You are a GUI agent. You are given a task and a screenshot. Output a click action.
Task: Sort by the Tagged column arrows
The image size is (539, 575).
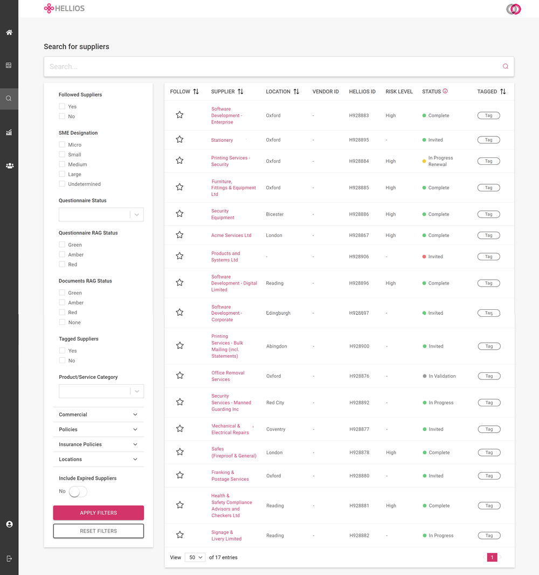point(503,91)
